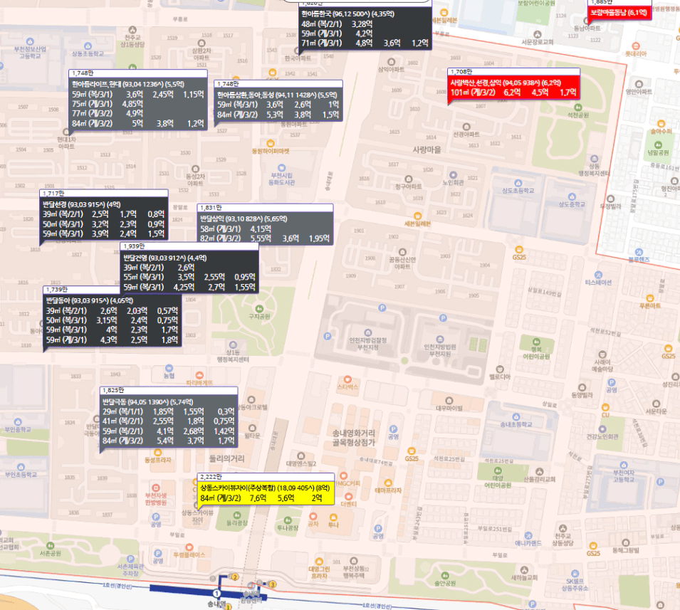Select the 농협 bank marker
Viewport: 680px width, 610px height.
pyautogui.click(x=169, y=368)
